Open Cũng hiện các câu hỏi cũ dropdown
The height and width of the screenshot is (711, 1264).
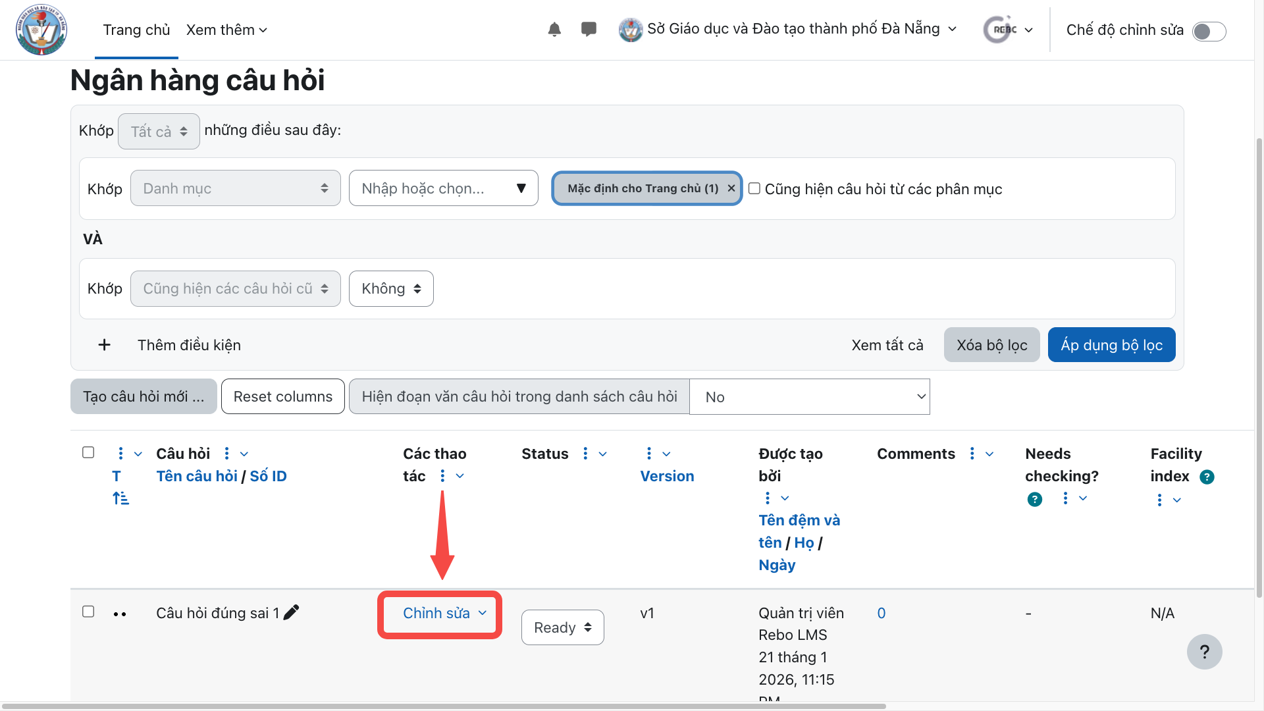tap(236, 288)
